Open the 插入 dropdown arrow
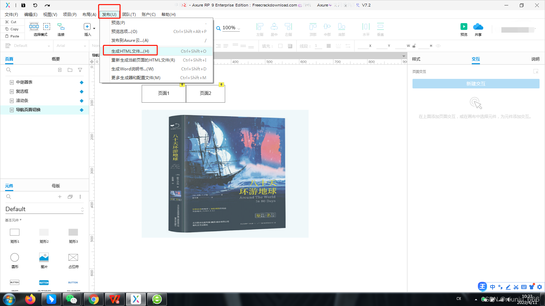 click(94, 29)
